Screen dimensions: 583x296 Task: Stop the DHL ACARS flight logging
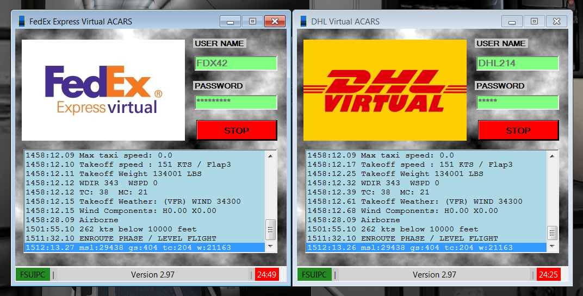point(518,130)
